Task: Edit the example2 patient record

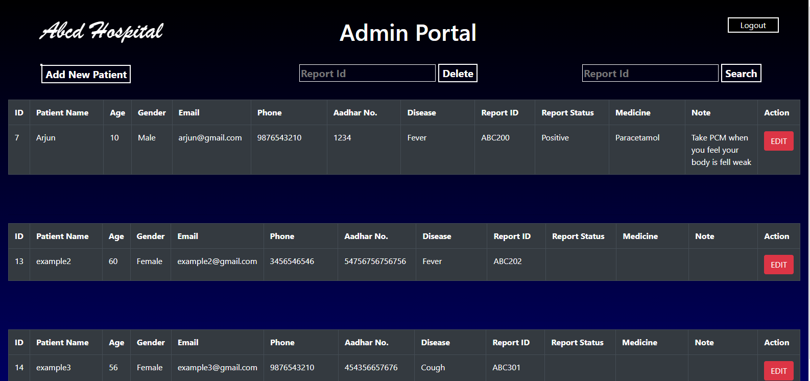Action: point(778,265)
